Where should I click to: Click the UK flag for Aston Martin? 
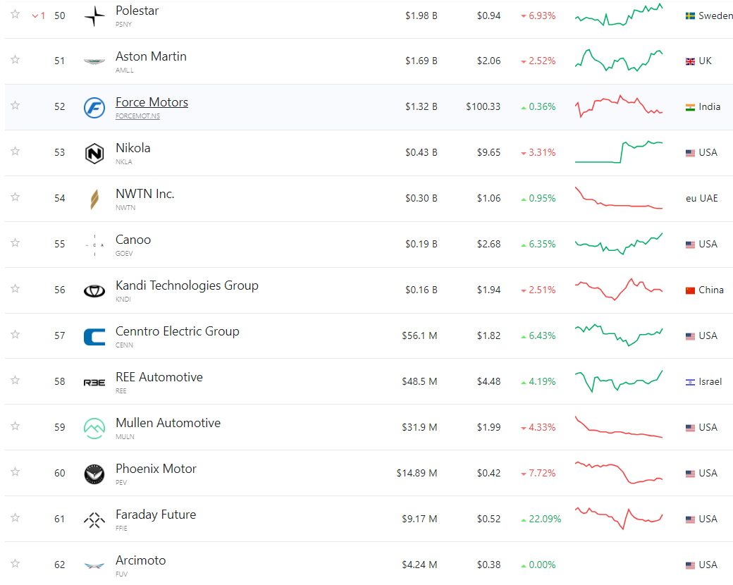coord(690,61)
